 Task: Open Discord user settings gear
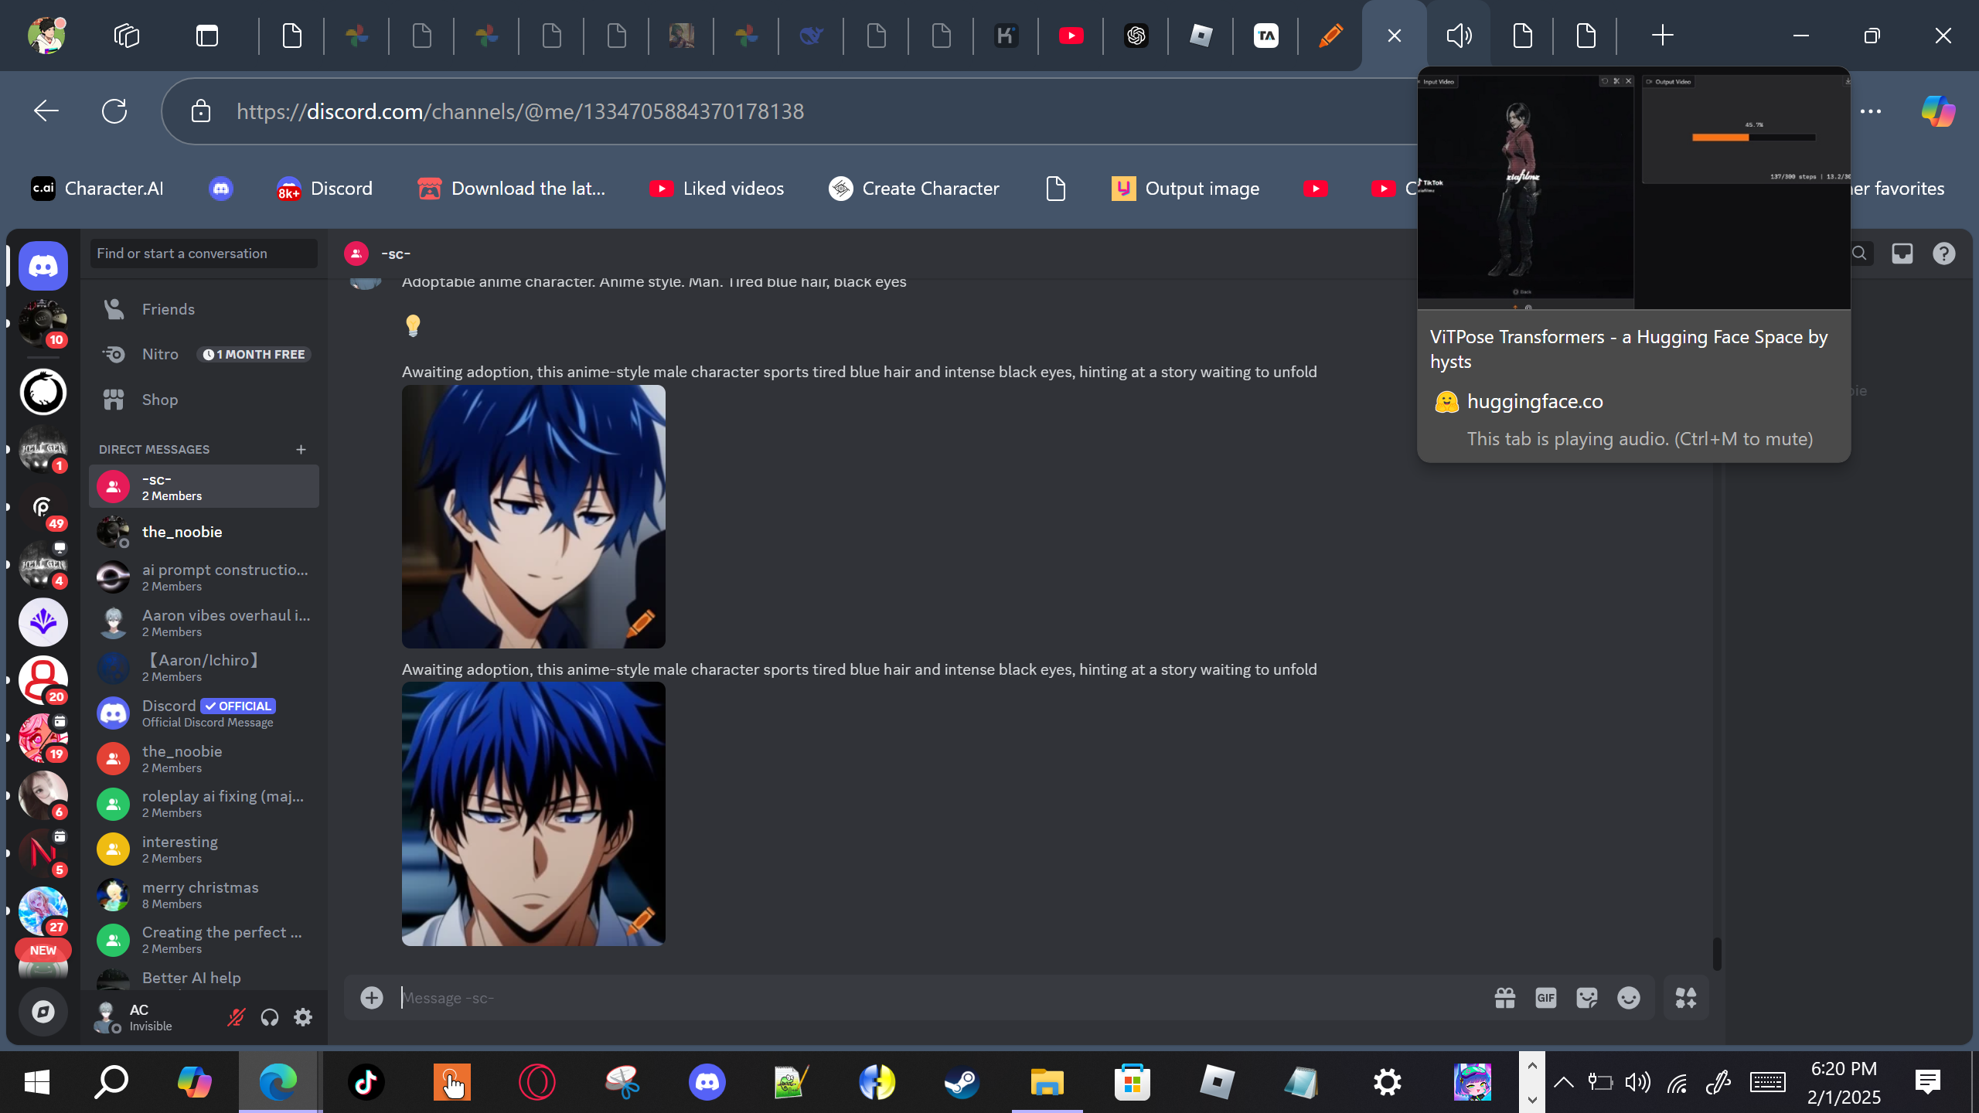303,1017
